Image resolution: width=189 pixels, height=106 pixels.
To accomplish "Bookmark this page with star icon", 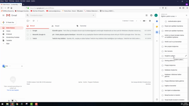I will coord(166,8).
